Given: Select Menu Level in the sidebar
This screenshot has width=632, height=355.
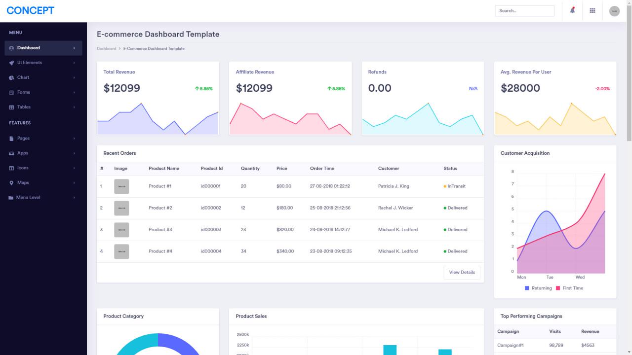Looking at the screenshot, I should point(43,198).
